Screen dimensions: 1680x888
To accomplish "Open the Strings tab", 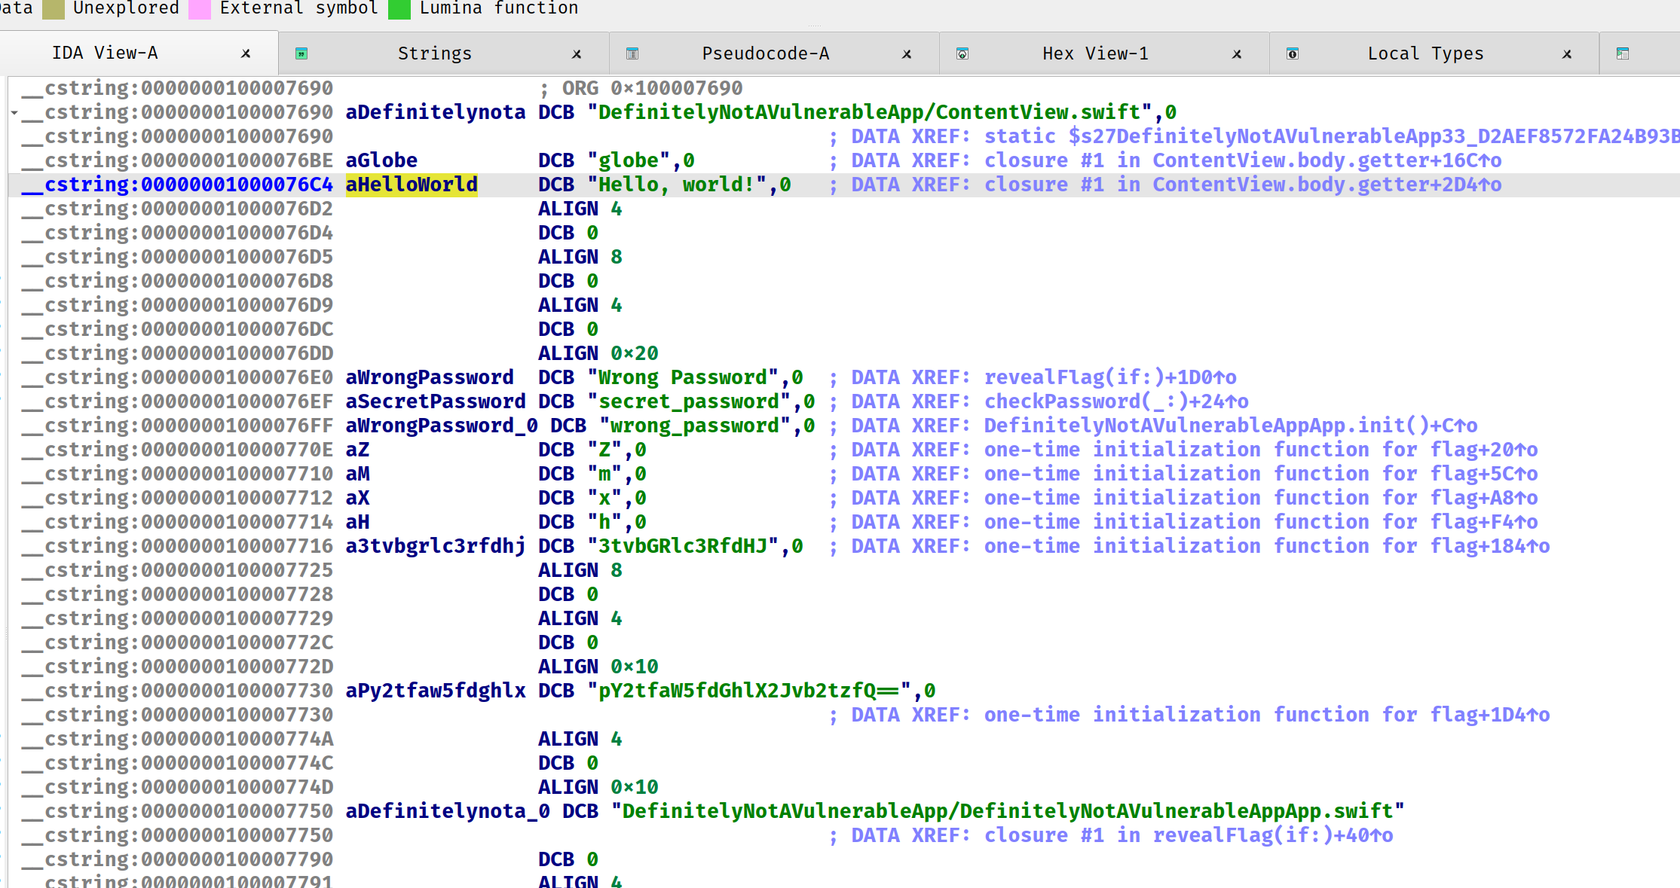I will [x=434, y=53].
